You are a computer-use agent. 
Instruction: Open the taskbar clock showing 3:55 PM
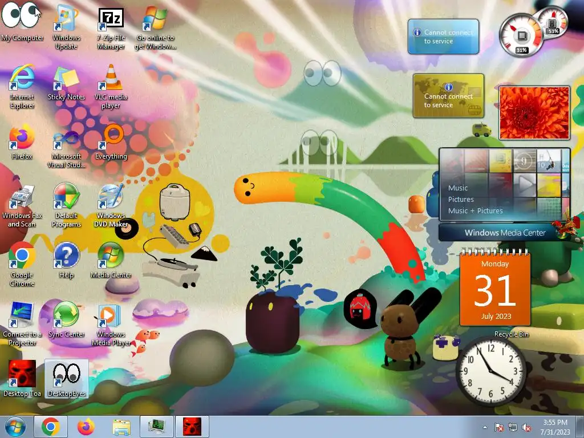[x=555, y=427]
